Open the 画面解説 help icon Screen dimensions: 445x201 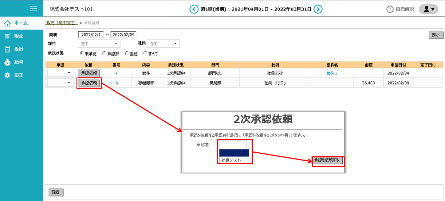(390, 9)
